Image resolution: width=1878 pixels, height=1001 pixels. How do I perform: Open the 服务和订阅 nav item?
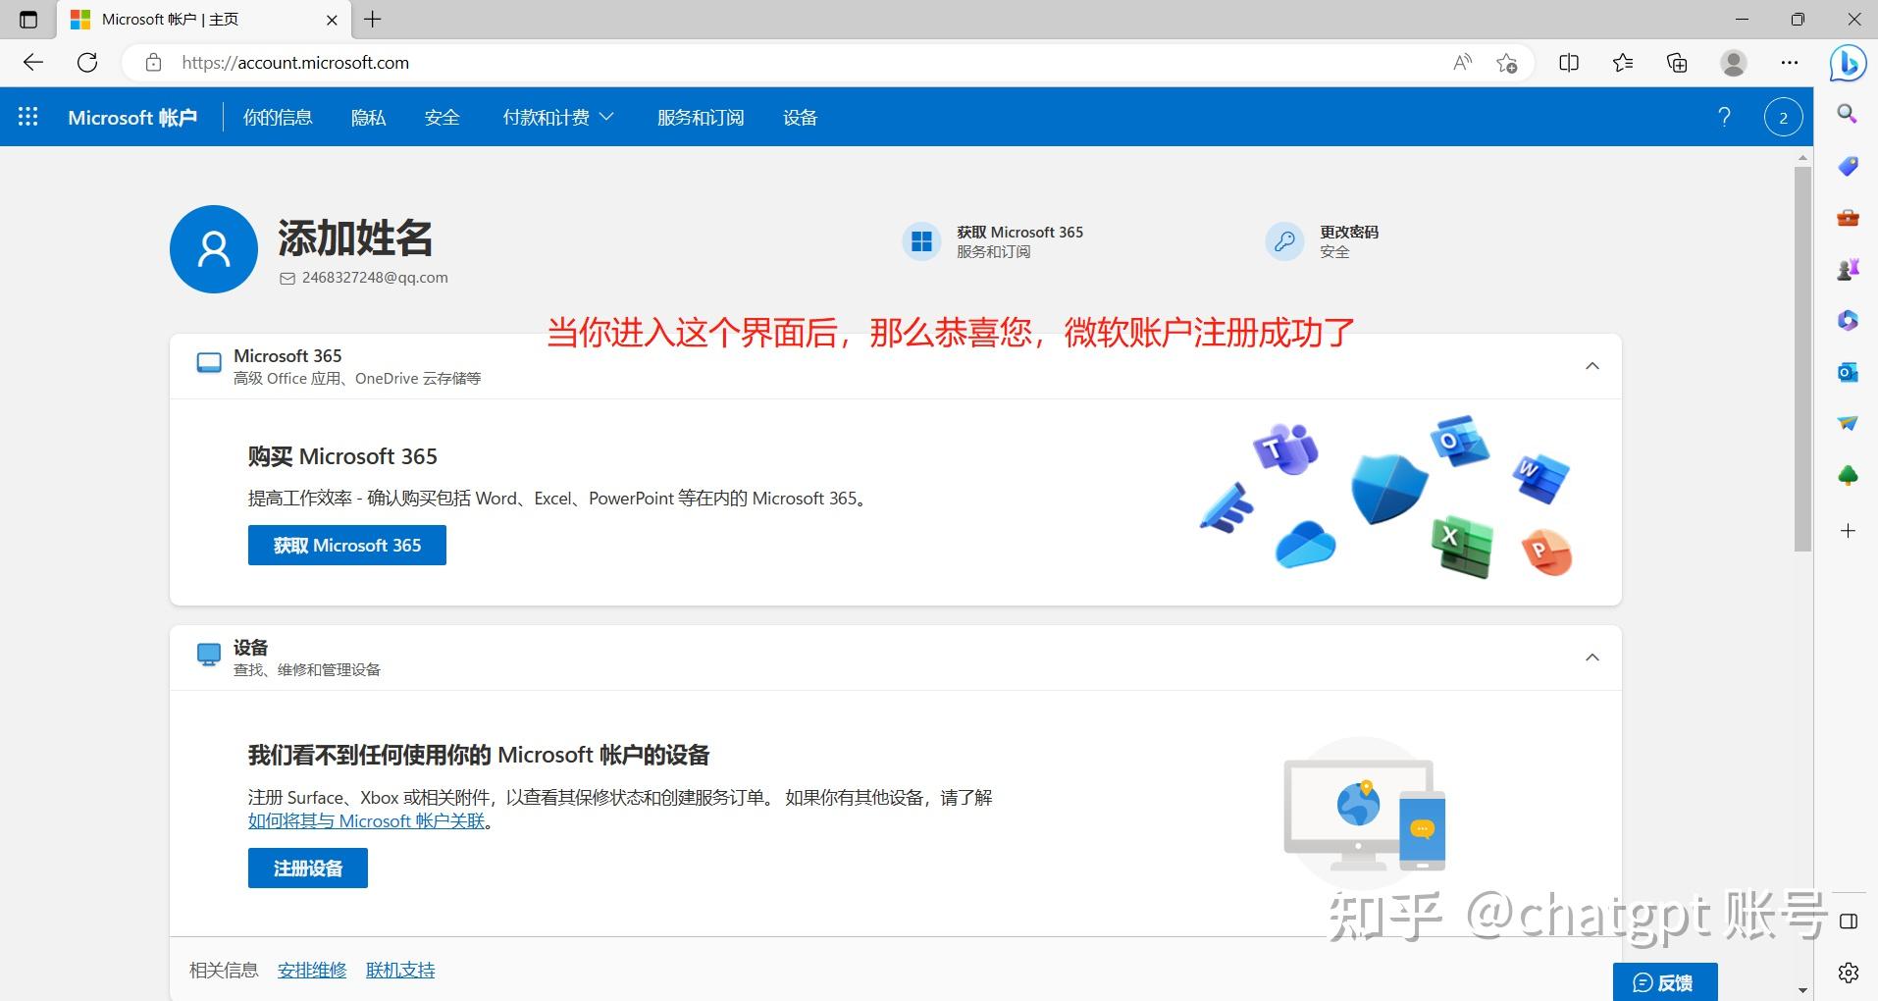tap(701, 118)
